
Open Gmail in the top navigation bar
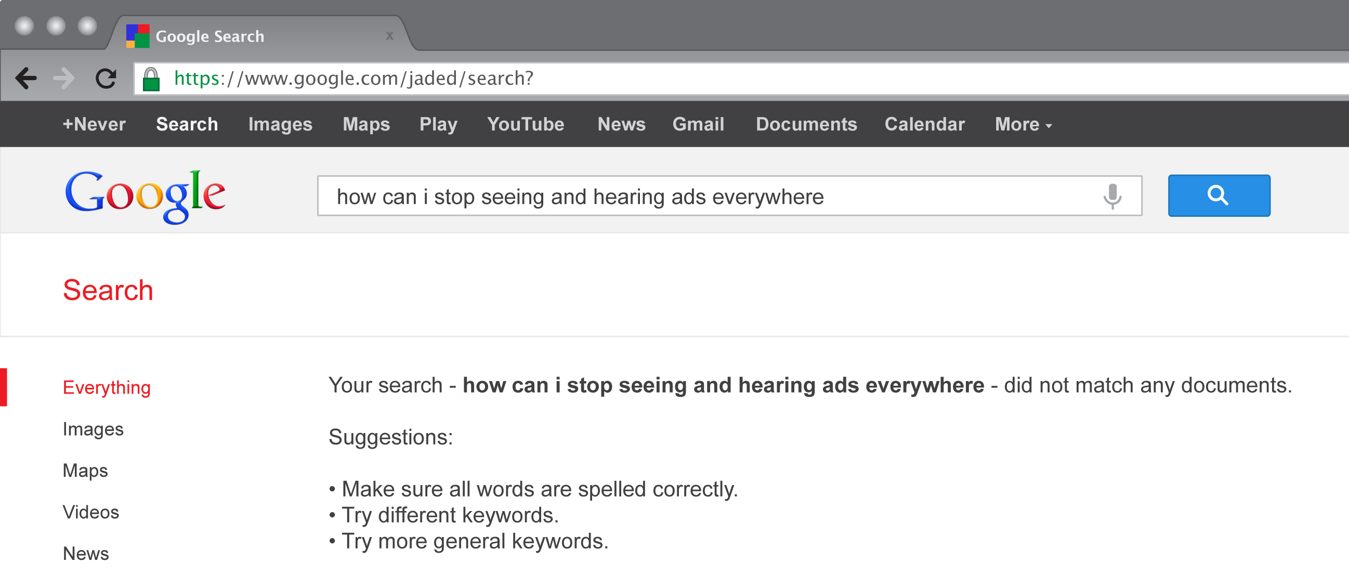(698, 124)
